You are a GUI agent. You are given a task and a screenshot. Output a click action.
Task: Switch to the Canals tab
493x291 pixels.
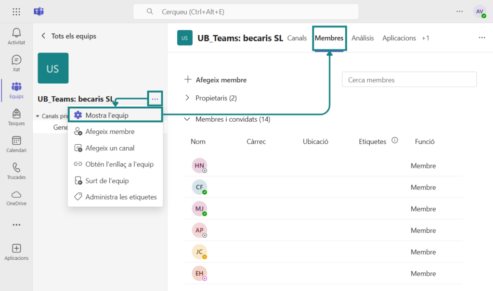297,38
